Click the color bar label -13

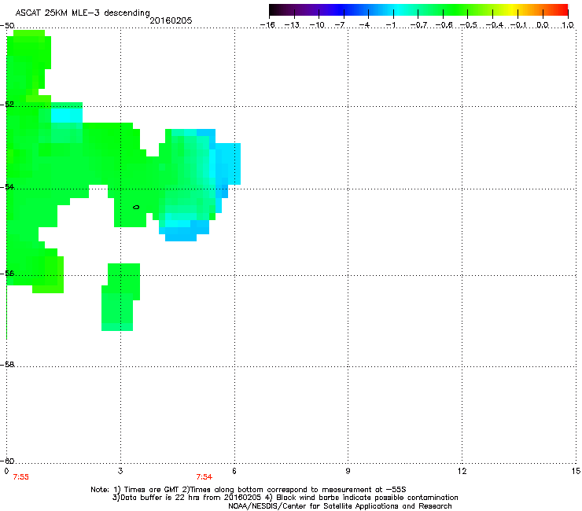click(292, 25)
